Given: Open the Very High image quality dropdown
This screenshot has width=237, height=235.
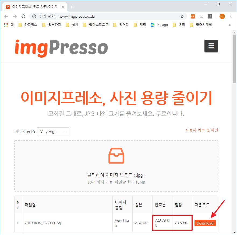Looking at the screenshot, I should point(53,132).
